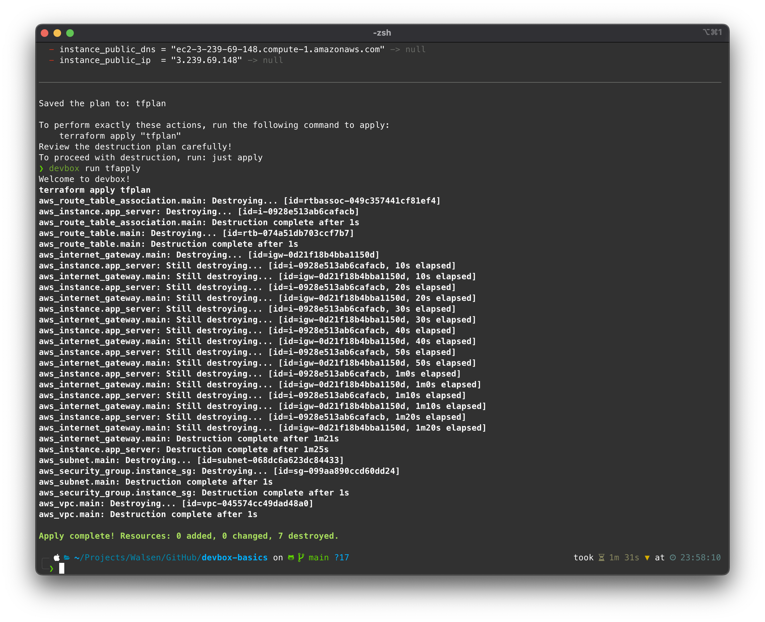Click aws_security_group.instance_sg Destruction complete line

coord(194,493)
